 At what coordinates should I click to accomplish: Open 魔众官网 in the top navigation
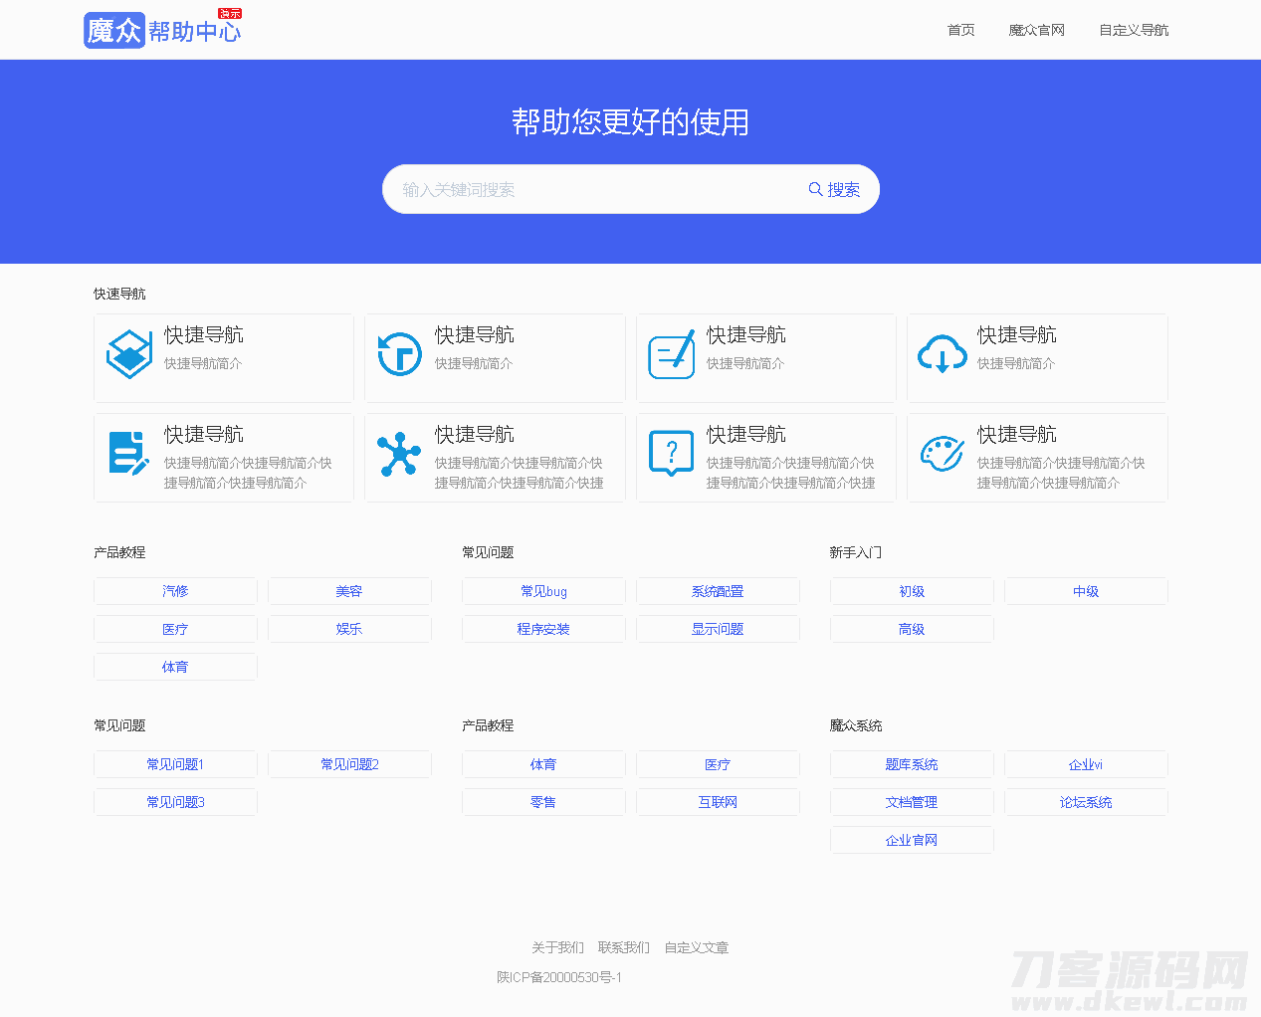click(1036, 30)
